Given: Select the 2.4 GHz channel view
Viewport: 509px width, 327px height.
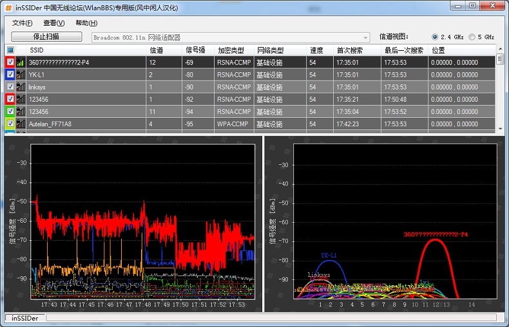Looking at the screenshot, I should click(x=435, y=37).
